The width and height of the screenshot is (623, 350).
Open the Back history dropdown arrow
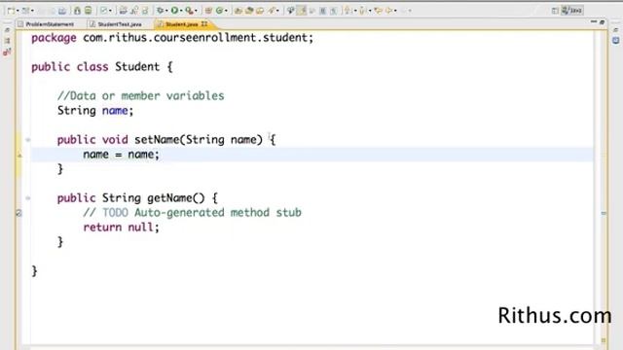[395, 11]
